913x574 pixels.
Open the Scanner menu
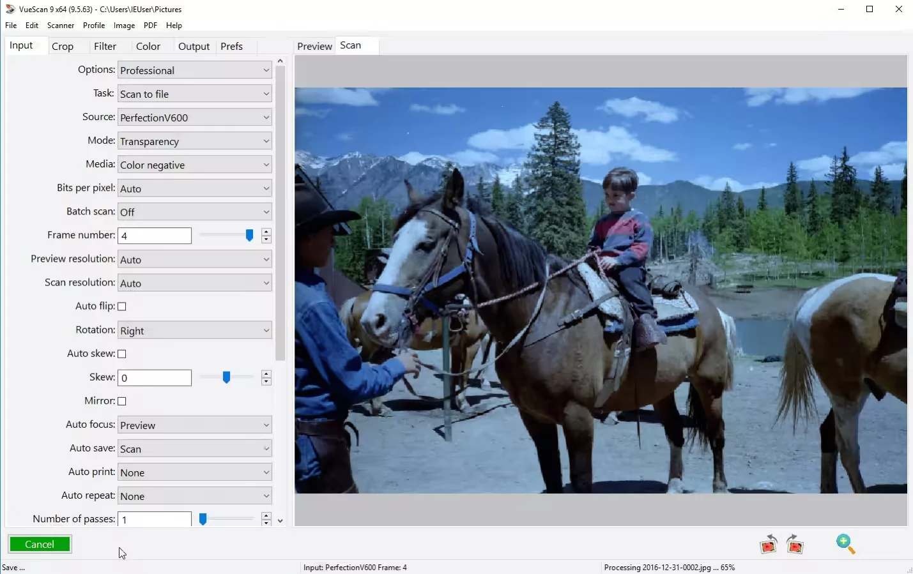61,26
